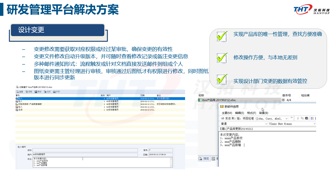Open the 格式(F) menu
336x180 pixels.
coord(252,113)
